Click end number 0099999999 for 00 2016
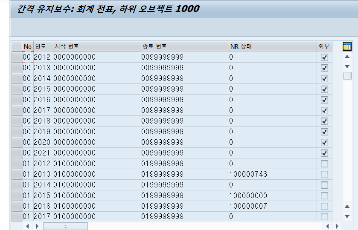Viewport: 358px width, 230px height. point(185,100)
